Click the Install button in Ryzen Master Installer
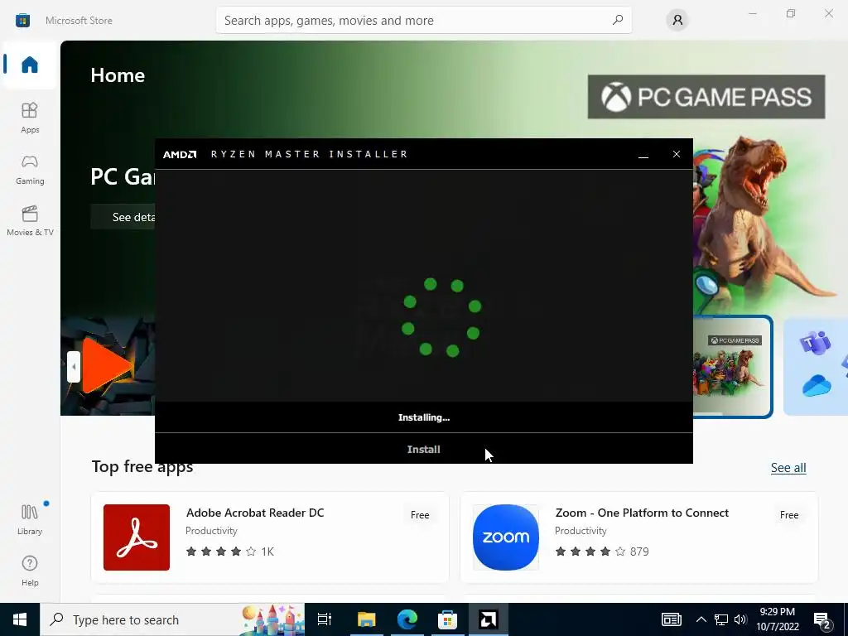The height and width of the screenshot is (636, 848). (423, 449)
